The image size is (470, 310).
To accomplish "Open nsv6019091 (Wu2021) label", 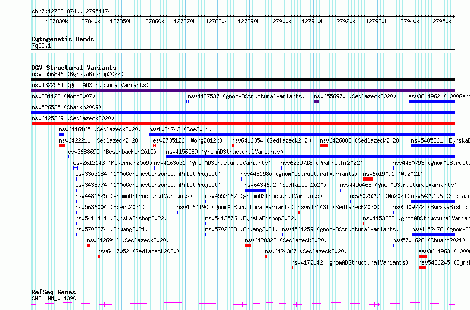I will 393,174.
